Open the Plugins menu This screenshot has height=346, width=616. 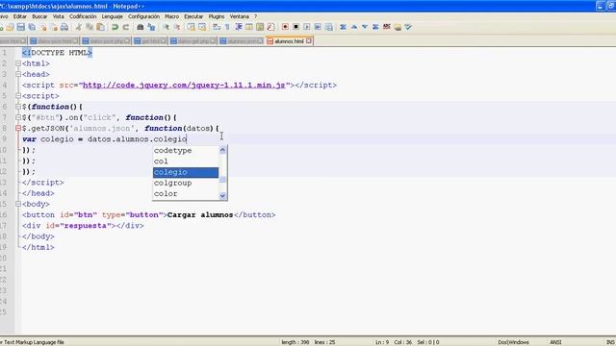(217, 16)
